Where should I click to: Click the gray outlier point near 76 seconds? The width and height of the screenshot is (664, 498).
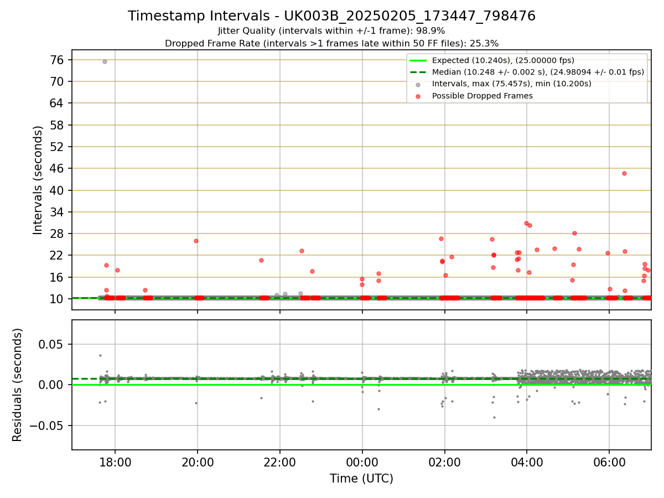pyautogui.click(x=105, y=61)
